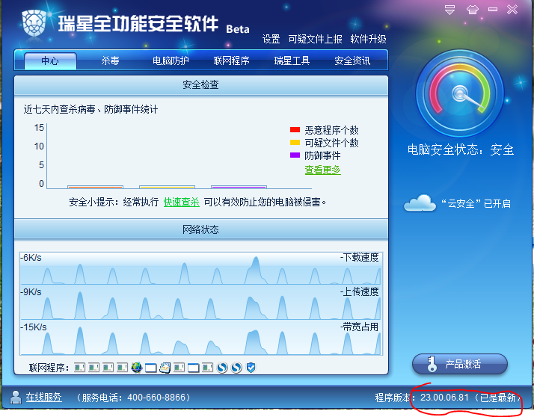Screen dimensions: 534x417
Task: Open the skin change shirt icon
Action: [473, 10]
